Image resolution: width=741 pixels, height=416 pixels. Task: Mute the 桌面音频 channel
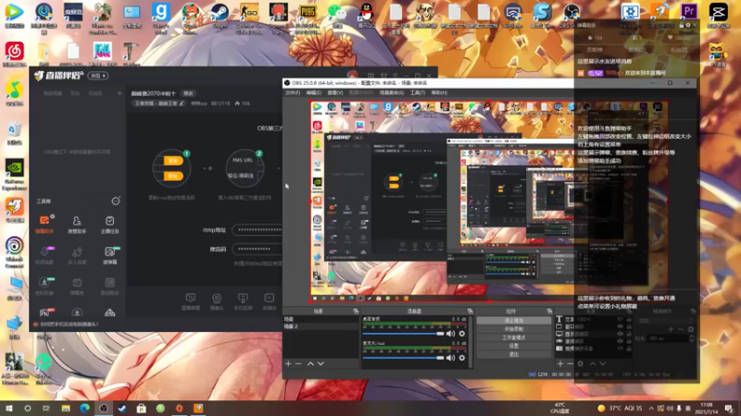pyautogui.click(x=451, y=334)
